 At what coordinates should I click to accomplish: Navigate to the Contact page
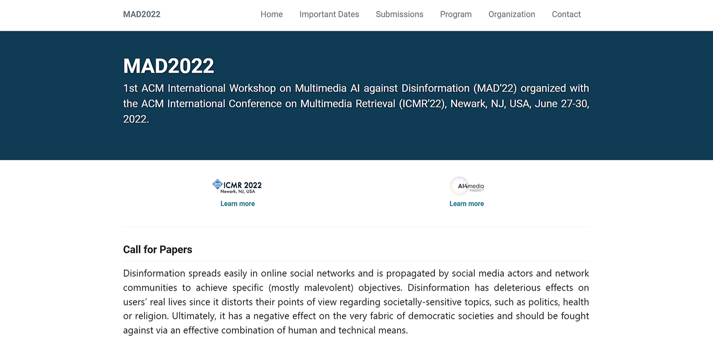566,14
